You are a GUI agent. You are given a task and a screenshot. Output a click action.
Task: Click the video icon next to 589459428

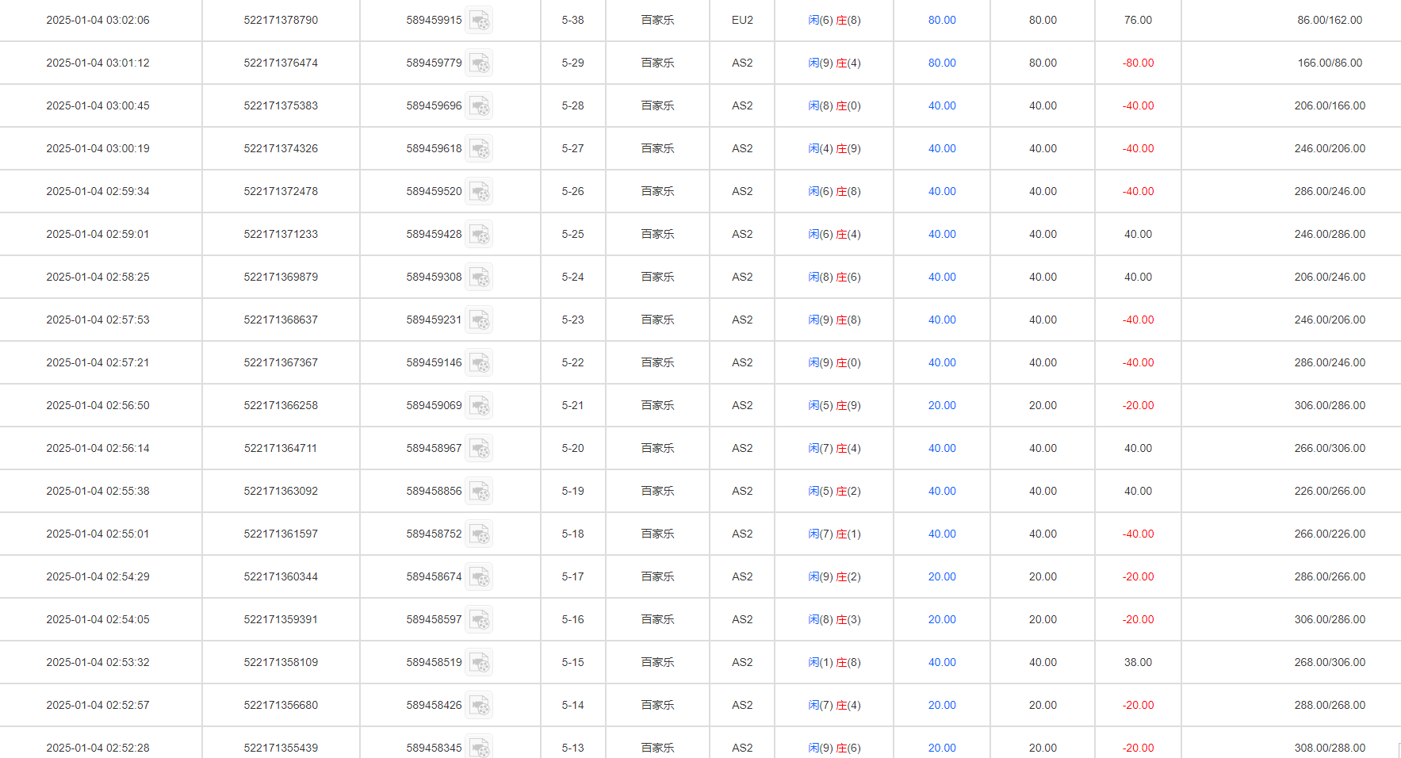click(479, 235)
